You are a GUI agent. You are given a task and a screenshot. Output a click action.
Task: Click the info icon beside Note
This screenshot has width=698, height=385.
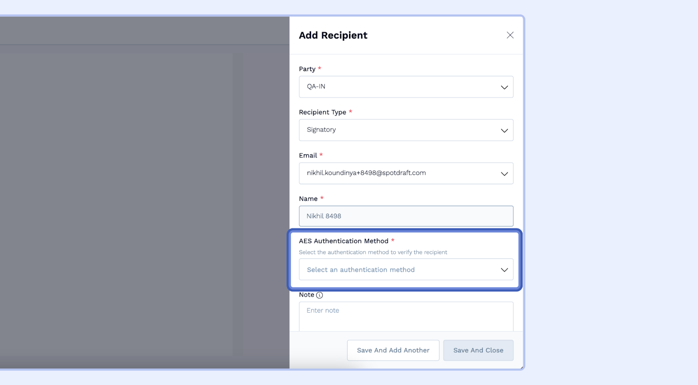pos(319,295)
